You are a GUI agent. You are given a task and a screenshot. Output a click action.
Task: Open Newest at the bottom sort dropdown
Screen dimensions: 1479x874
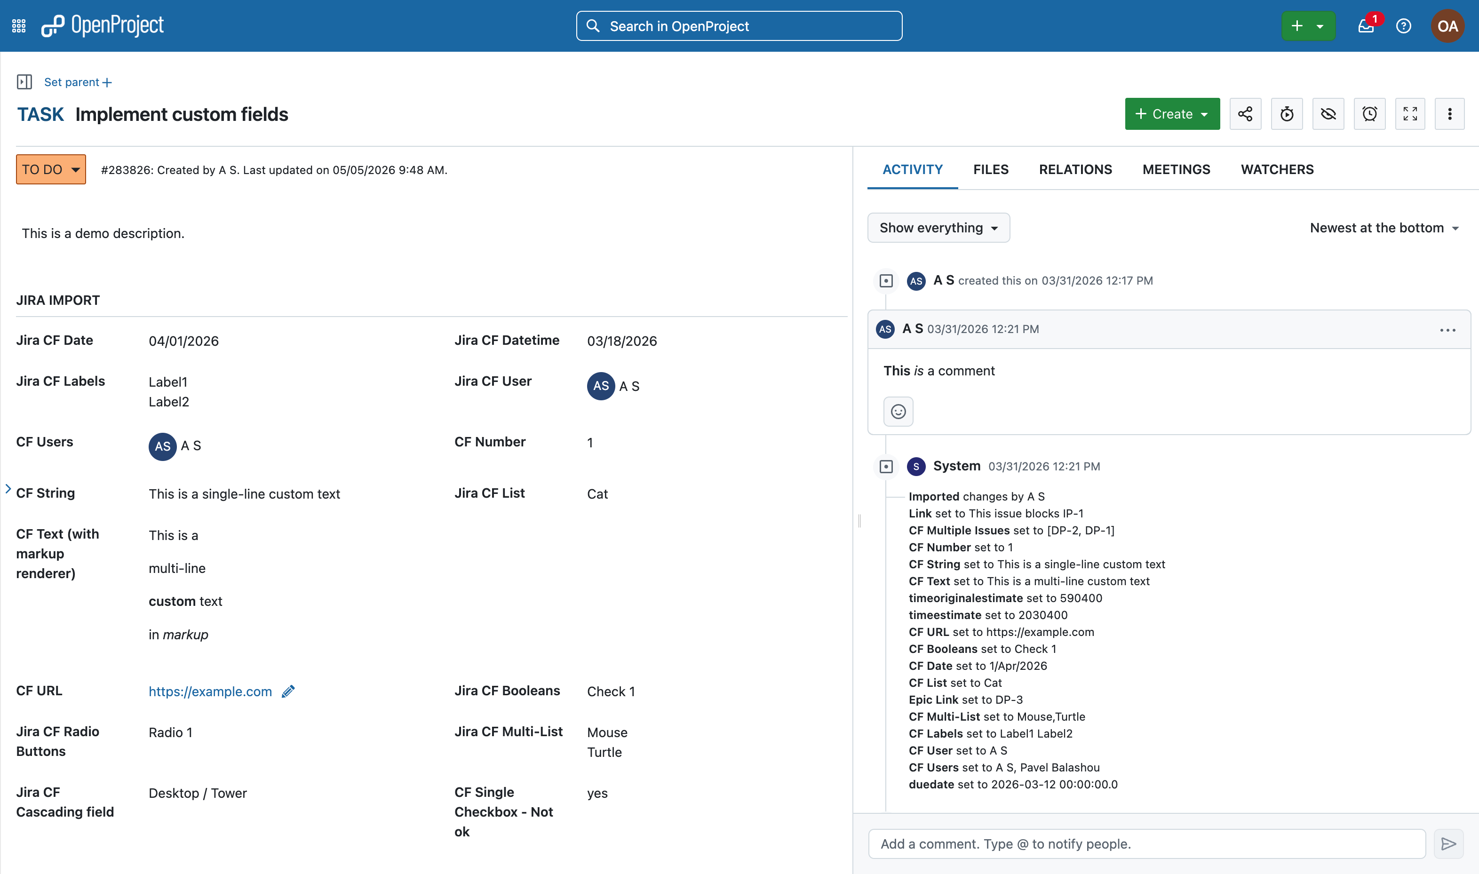click(1384, 228)
